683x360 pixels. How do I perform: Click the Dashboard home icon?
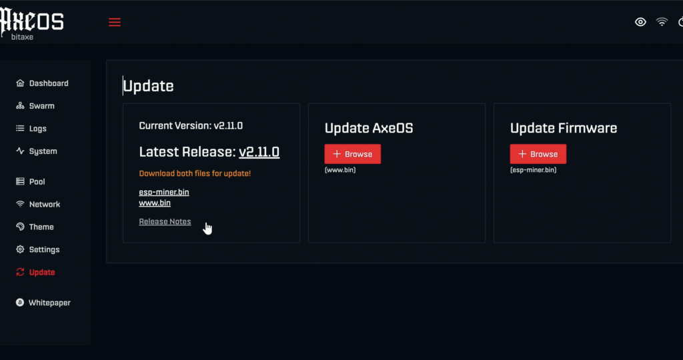(20, 83)
